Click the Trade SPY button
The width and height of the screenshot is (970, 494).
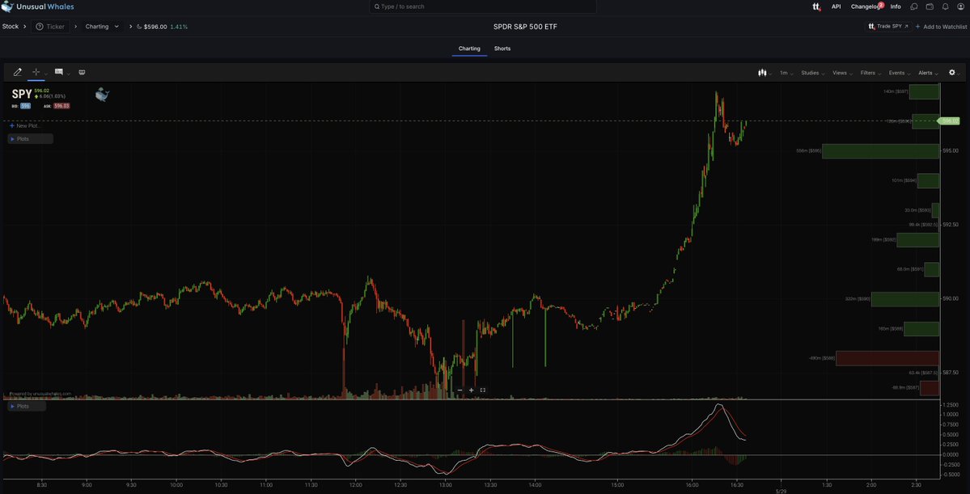(888, 27)
